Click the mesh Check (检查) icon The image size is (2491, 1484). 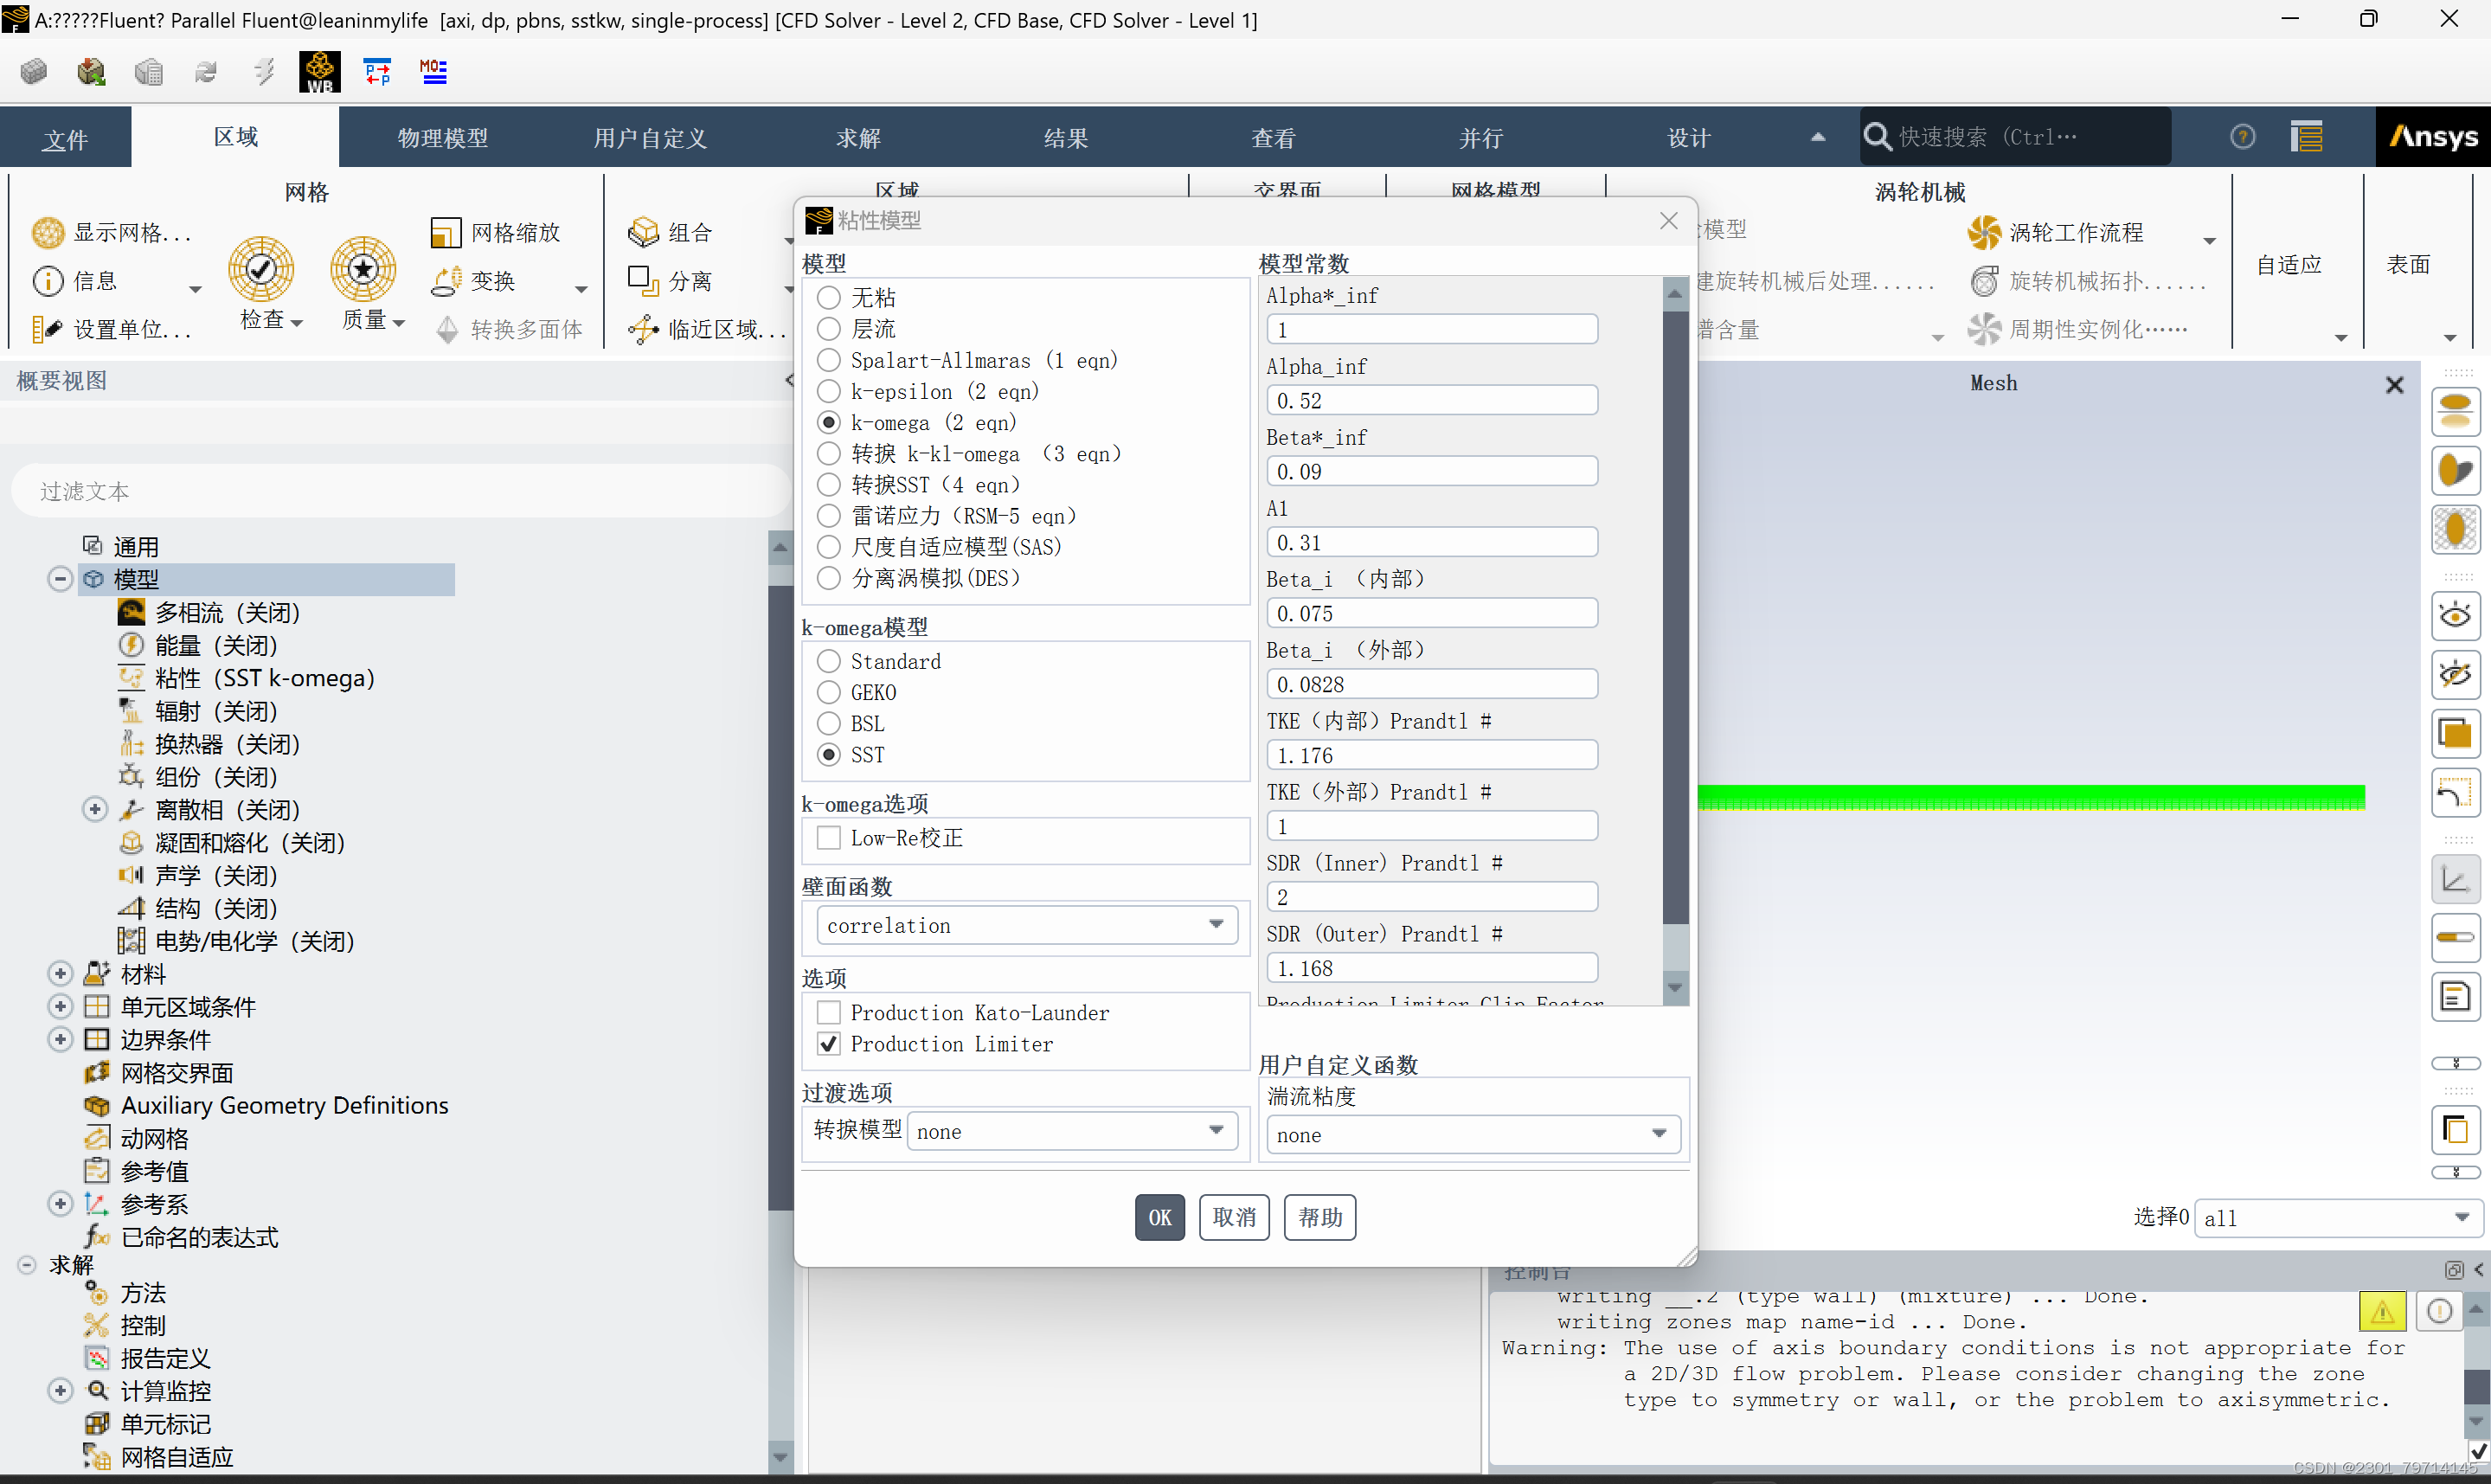point(261,269)
